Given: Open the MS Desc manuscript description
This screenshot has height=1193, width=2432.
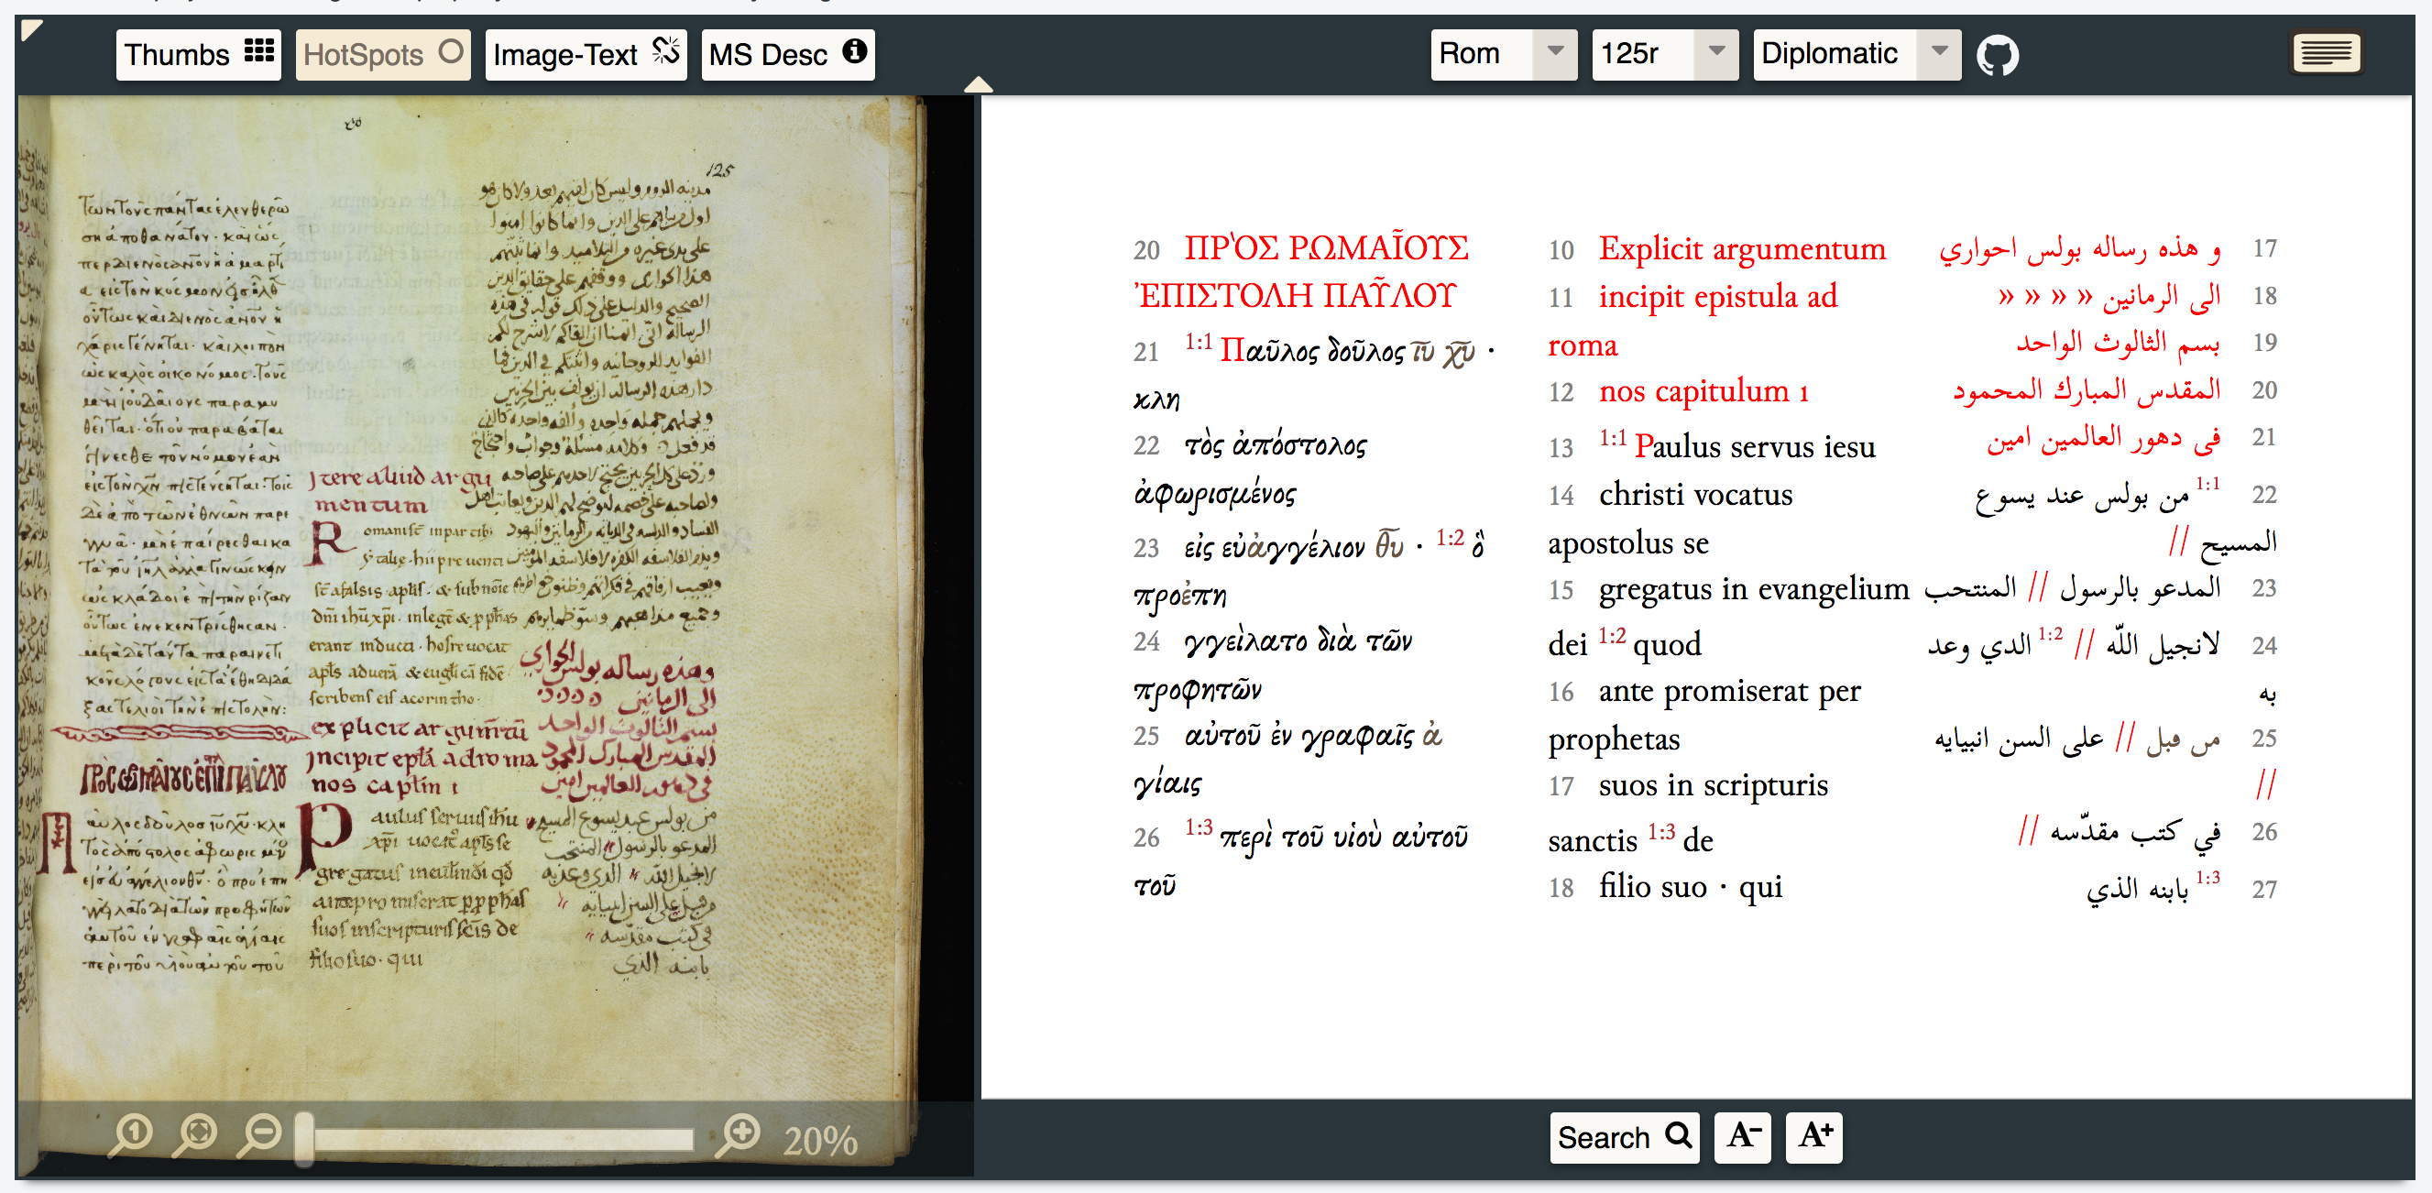Looking at the screenshot, I should (x=787, y=54).
